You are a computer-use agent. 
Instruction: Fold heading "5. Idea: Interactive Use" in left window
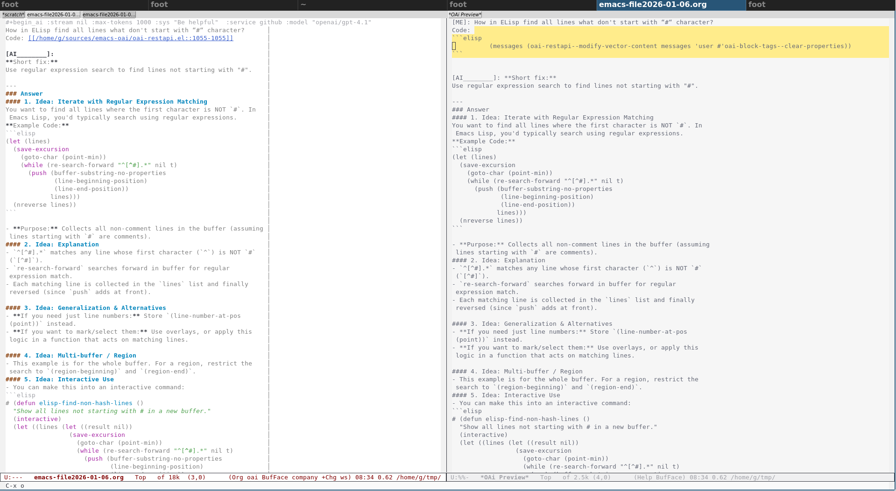60,379
